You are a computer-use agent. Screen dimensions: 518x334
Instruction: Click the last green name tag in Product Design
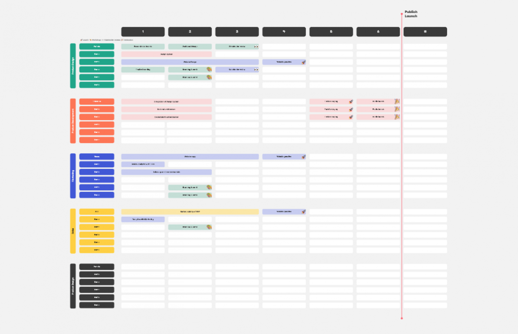pyautogui.click(x=97, y=85)
